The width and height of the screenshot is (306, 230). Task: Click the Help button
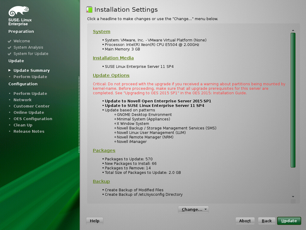tap(95, 221)
